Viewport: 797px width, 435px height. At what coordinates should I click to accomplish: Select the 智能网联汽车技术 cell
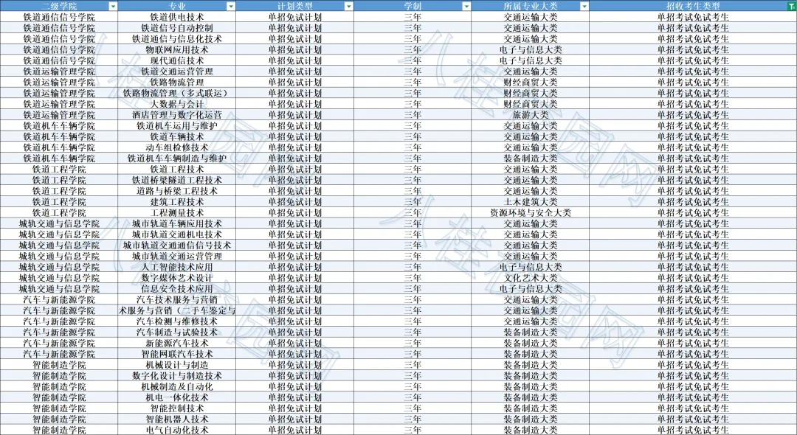point(177,355)
